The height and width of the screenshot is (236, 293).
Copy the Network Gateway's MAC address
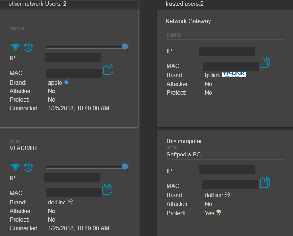tap(265, 62)
